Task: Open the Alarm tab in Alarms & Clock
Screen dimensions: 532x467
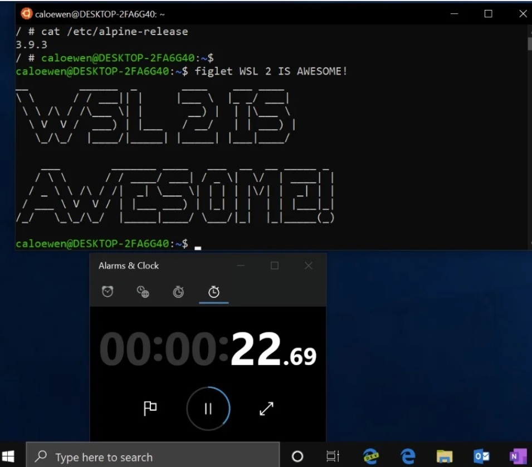Action: coord(108,292)
